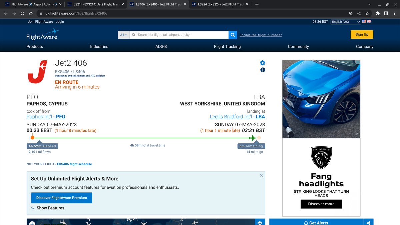Image resolution: width=400 pixels, height=225 pixels.
Task: Go to browser home page
Action: pos(31,13)
